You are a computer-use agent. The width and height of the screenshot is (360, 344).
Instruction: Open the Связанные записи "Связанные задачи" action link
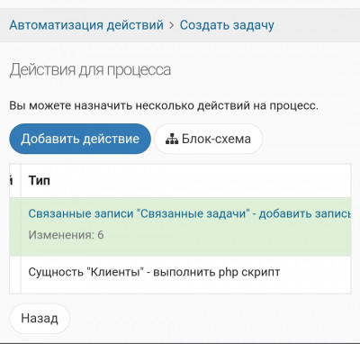[190, 213]
